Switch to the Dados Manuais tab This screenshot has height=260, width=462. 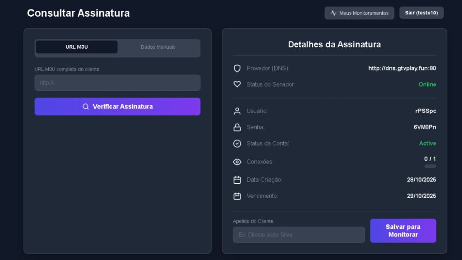click(x=158, y=47)
